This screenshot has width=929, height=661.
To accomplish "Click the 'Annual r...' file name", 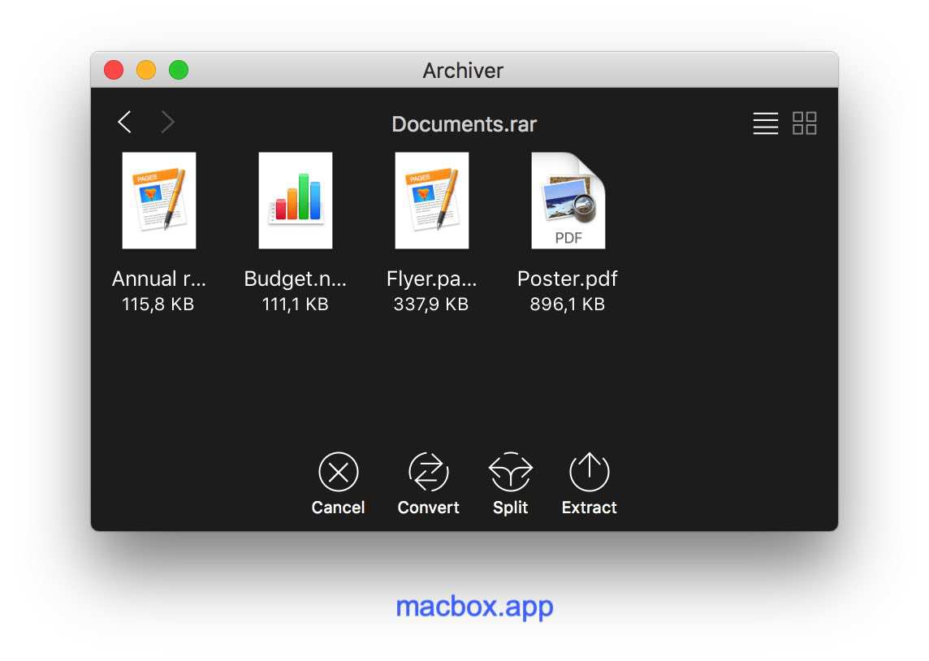I will click(159, 279).
